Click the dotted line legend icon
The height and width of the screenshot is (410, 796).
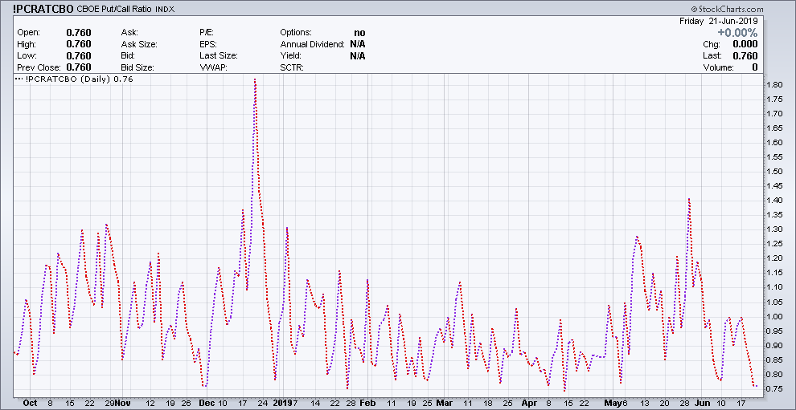(x=19, y=79)
